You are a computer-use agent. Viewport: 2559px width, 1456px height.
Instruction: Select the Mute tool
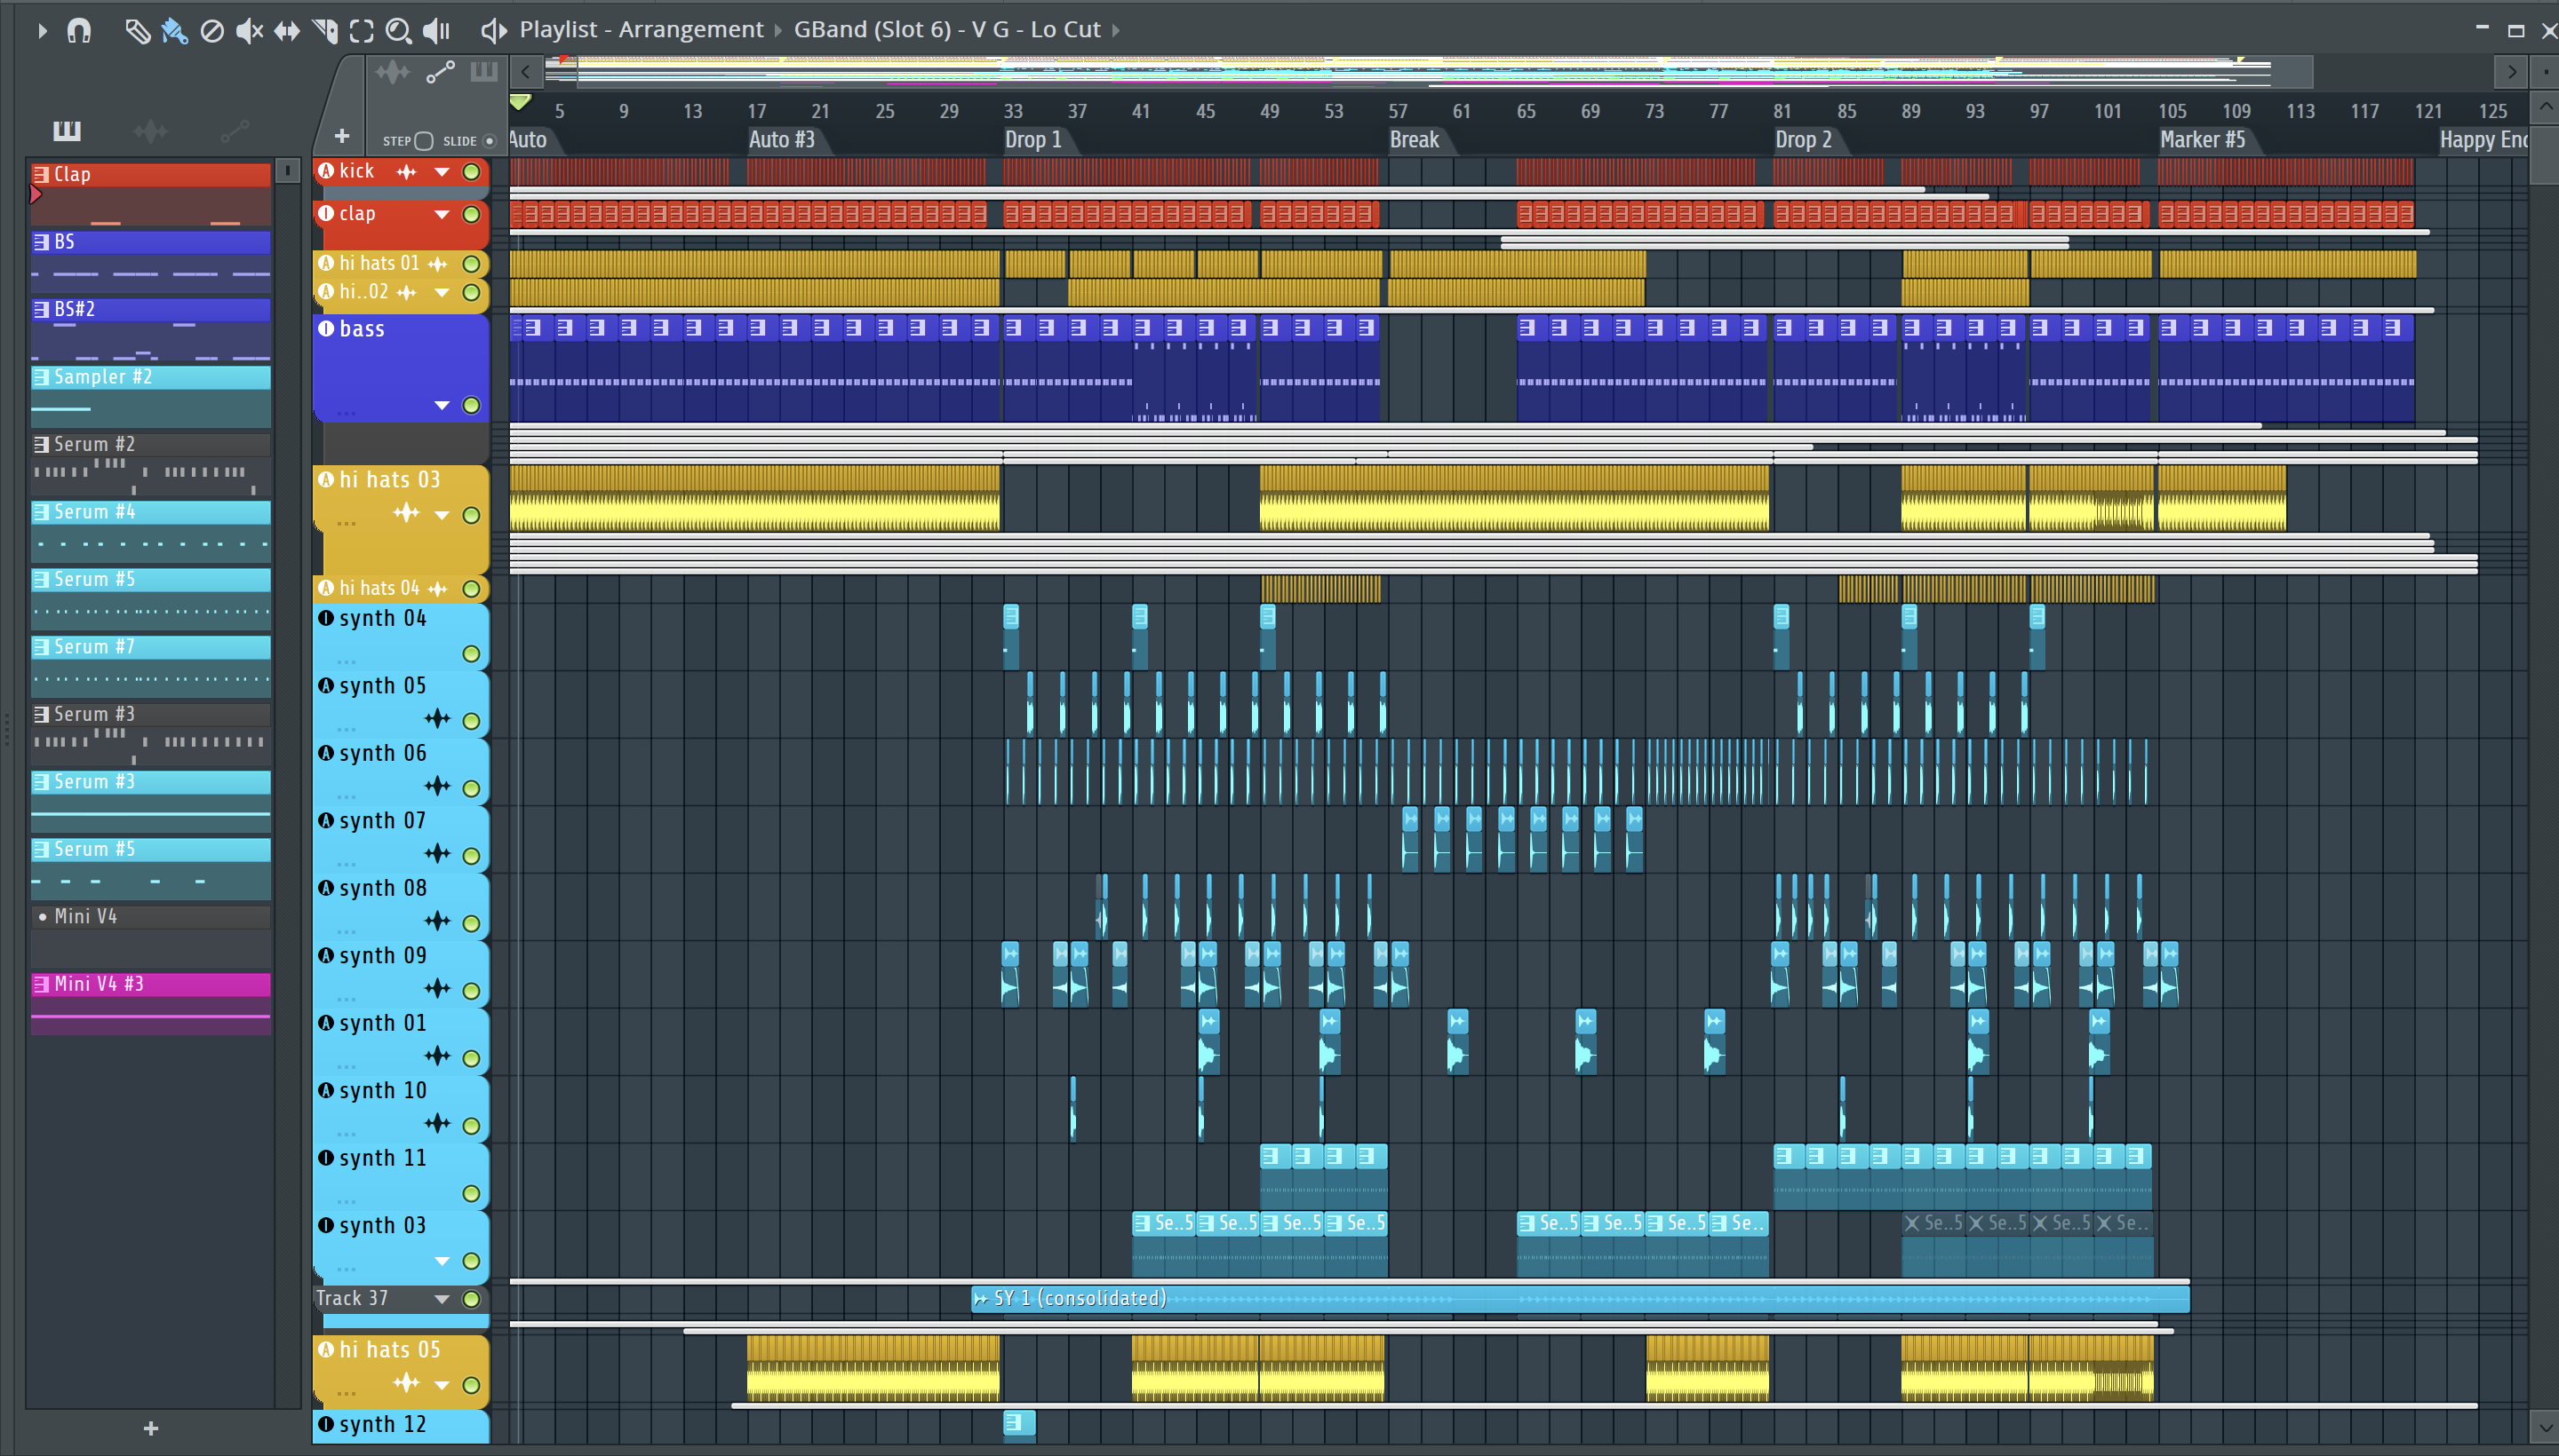(249, 31)
